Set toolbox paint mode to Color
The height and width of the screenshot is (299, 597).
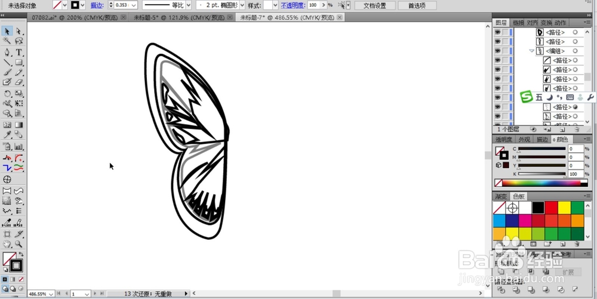coord(5,279)
